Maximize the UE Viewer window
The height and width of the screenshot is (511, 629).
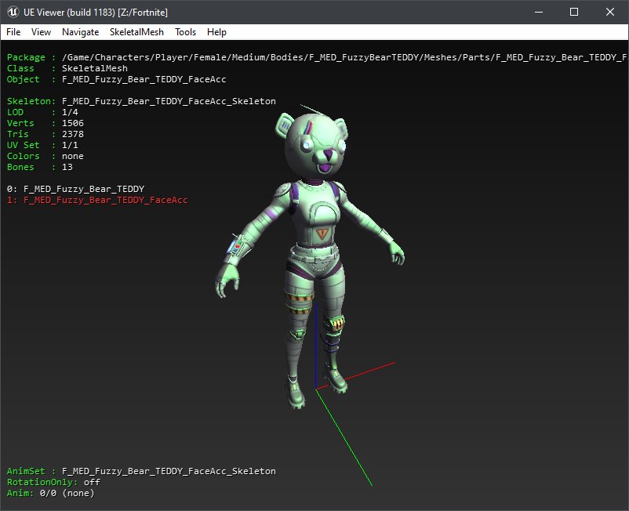574,12
